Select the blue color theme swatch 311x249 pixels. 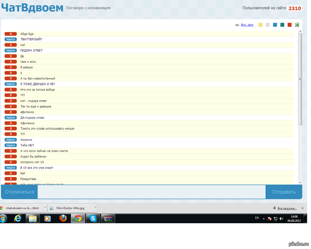point(275,25)
